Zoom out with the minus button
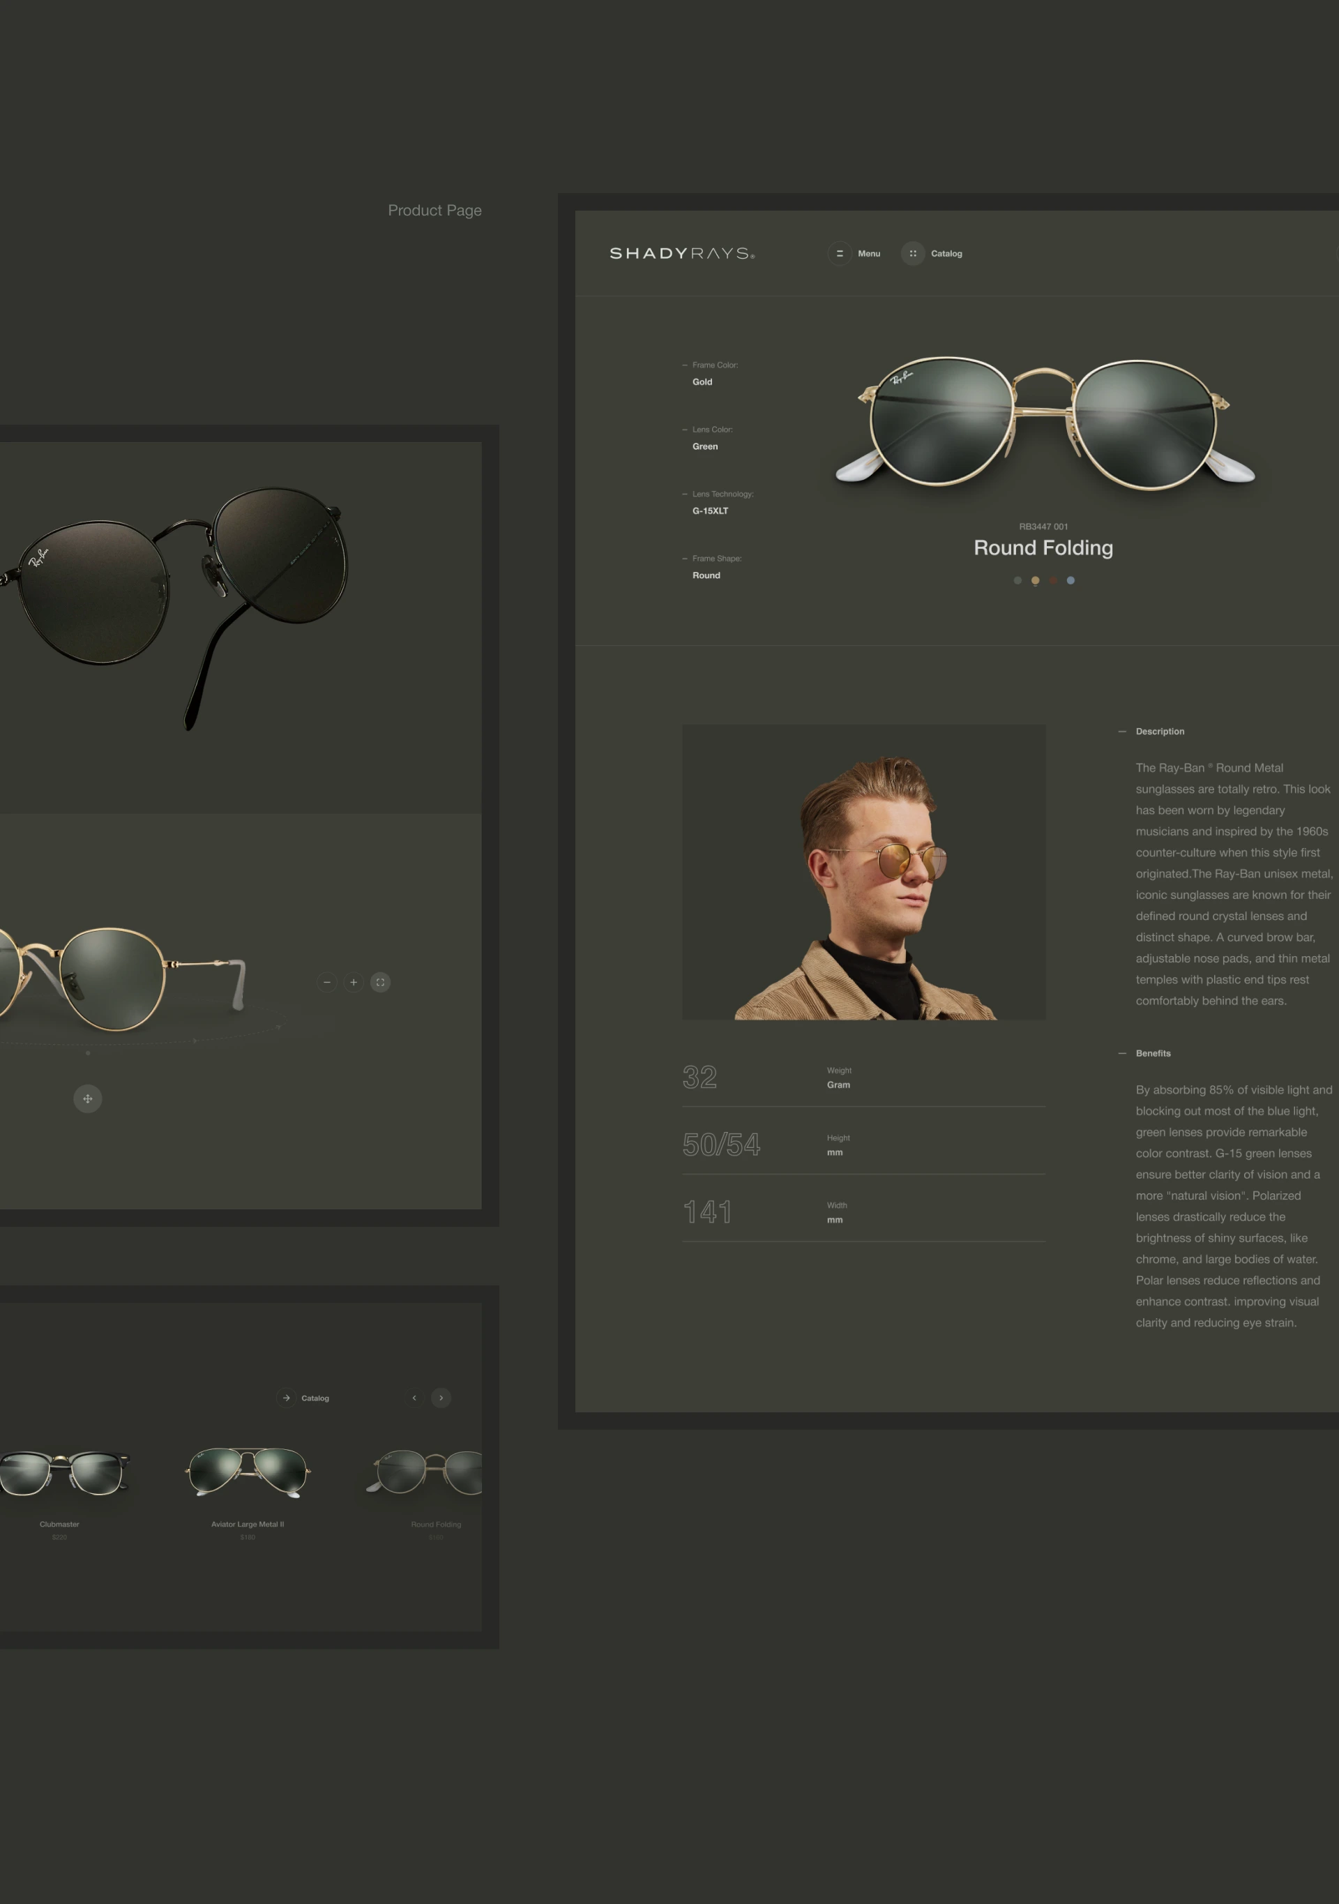The image size is (1339, 1904). (x=326, y=982)
